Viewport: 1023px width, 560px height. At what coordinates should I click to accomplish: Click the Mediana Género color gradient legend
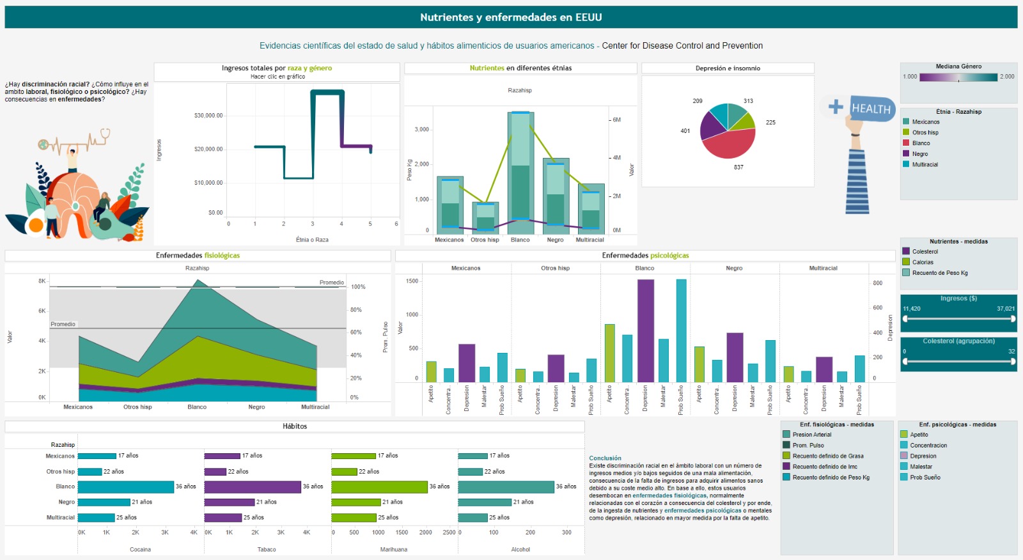958,77
